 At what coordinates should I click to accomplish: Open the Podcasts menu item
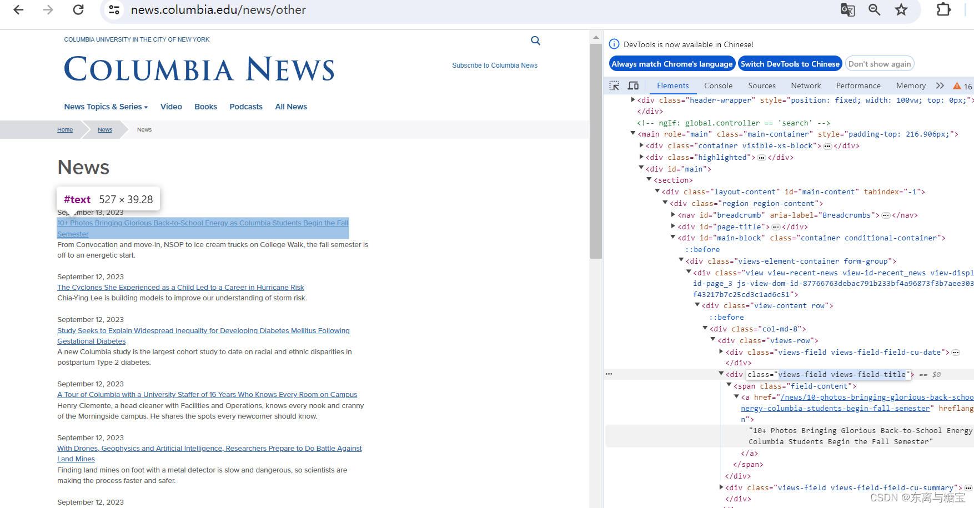tap(246, 107)
